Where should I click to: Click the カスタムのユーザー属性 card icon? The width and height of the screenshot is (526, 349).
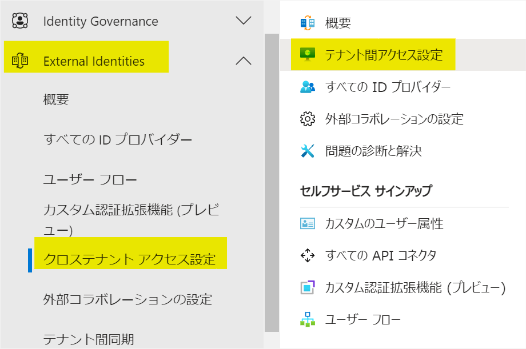click(x=307, y=223)
